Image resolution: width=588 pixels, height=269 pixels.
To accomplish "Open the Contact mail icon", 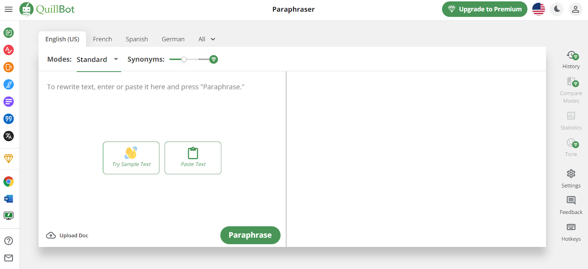I will (x=8, y=258).
